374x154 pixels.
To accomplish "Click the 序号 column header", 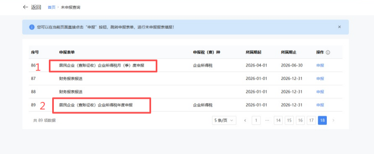I will [35, 52].
